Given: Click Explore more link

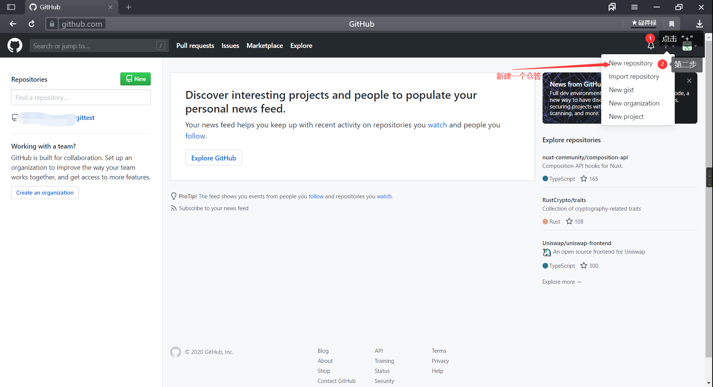Looking at the screenshot, I should click(561, 282).
